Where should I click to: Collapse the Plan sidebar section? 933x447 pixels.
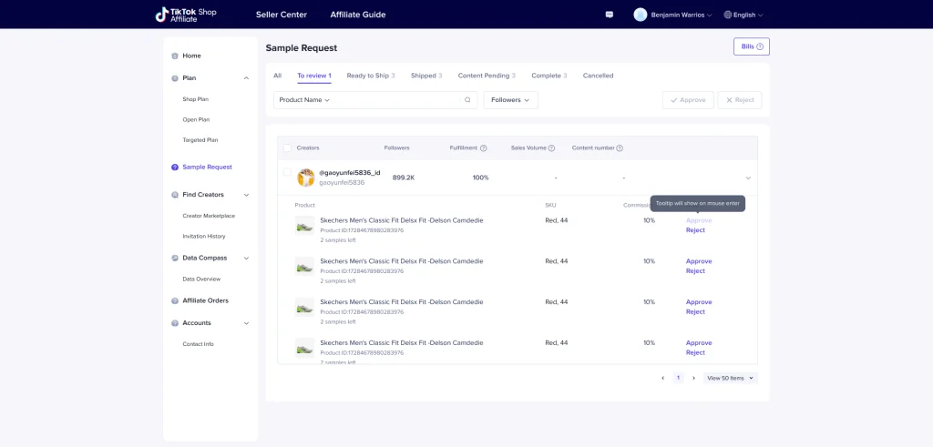pyautogui.click(x=246, y=78)
